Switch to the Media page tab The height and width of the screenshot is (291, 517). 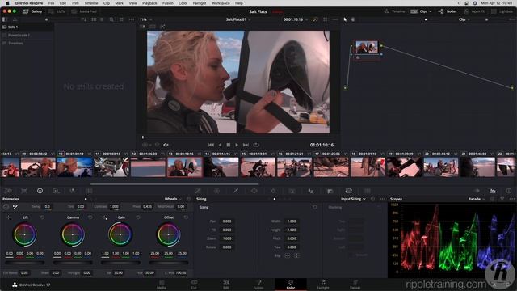pos(162,285)
